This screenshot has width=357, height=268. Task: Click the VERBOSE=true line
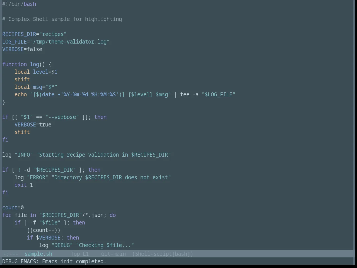(33, 125)
